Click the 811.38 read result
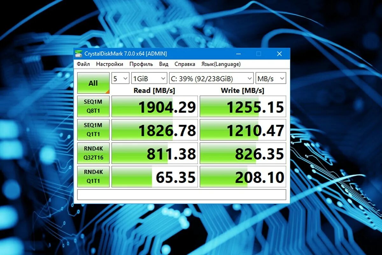Viewport: 382px width, 255px height. pos(155,153)
